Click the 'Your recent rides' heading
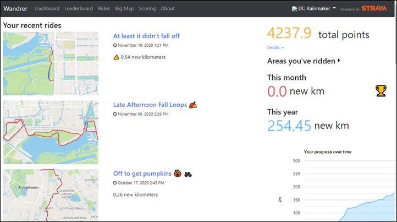The image size is (397, 222). coord(32,25)
